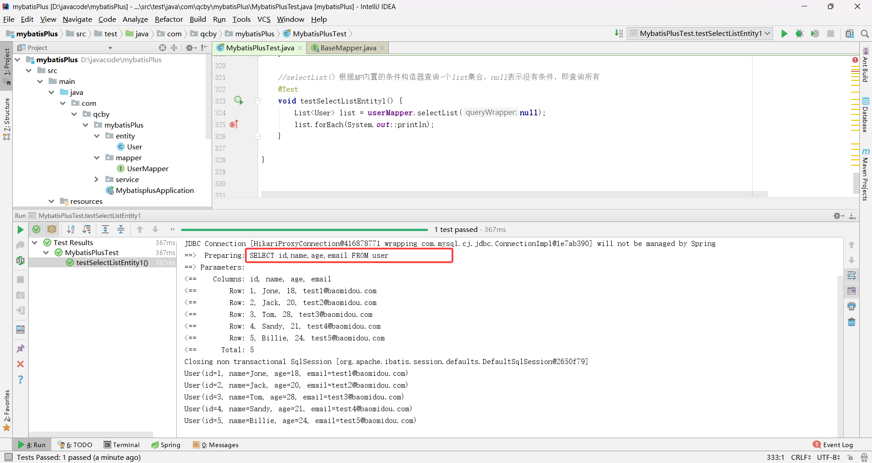Sort tests by duration
Viewport: 872px width, 463px height.
tap(86, 229)
